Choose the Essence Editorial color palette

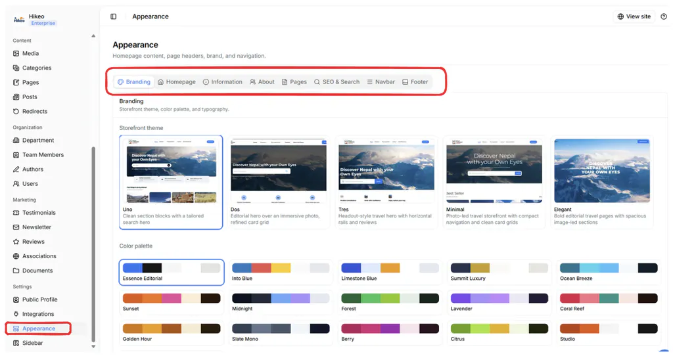(172, 273)
